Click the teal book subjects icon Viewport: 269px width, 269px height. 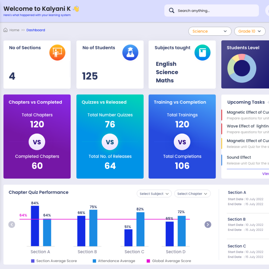click(203, 52)
